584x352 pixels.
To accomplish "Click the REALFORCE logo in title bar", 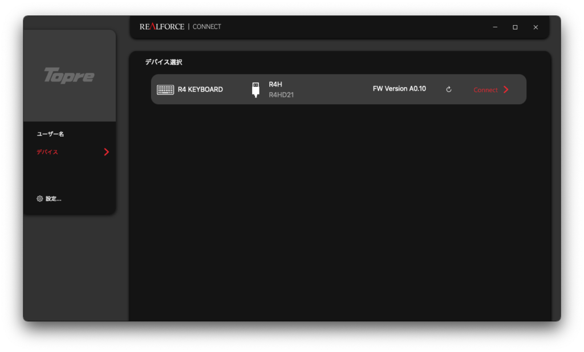I will 162,27.
